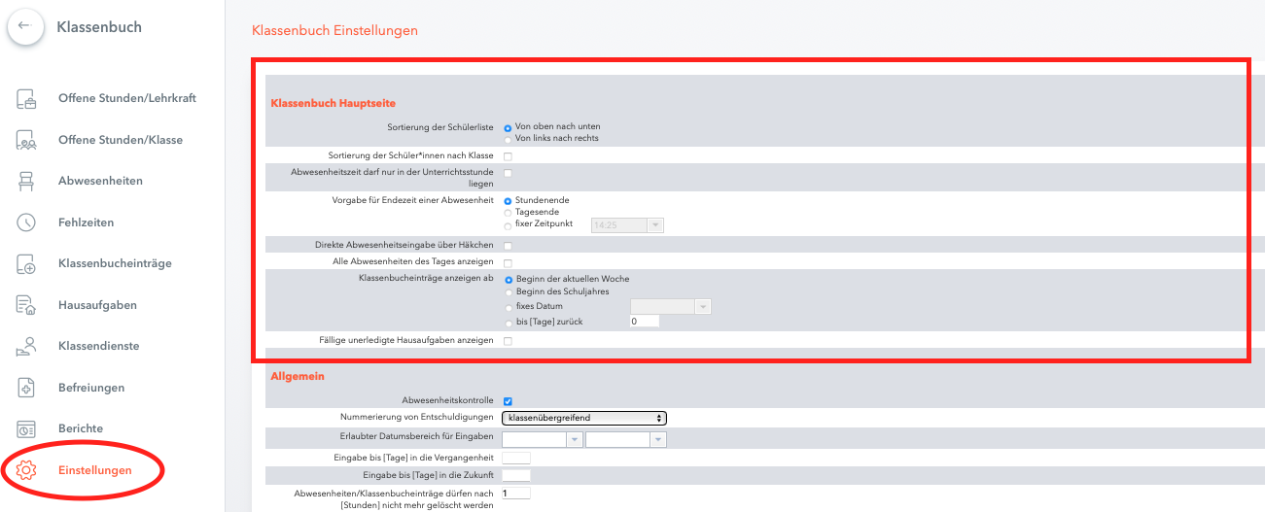Uncheck the Abwesenheitskontrolle checkbox
Screen dimensions: 1265x512
click(x=508, y=400)
